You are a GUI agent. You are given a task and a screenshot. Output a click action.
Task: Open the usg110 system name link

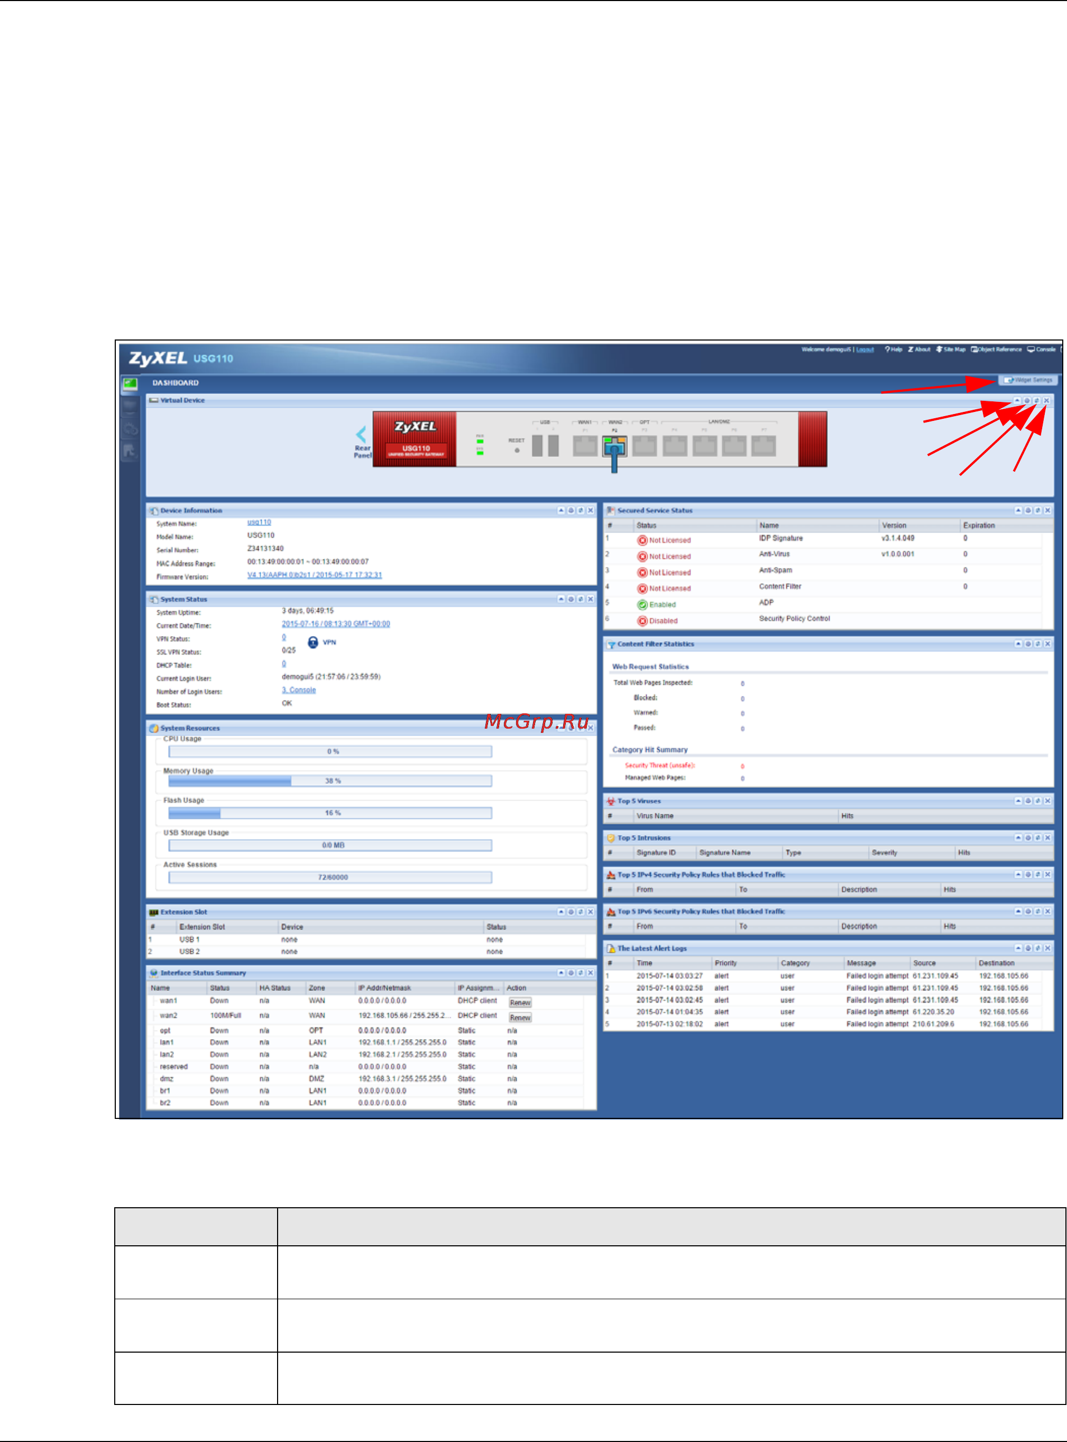[x=259, y=522]
